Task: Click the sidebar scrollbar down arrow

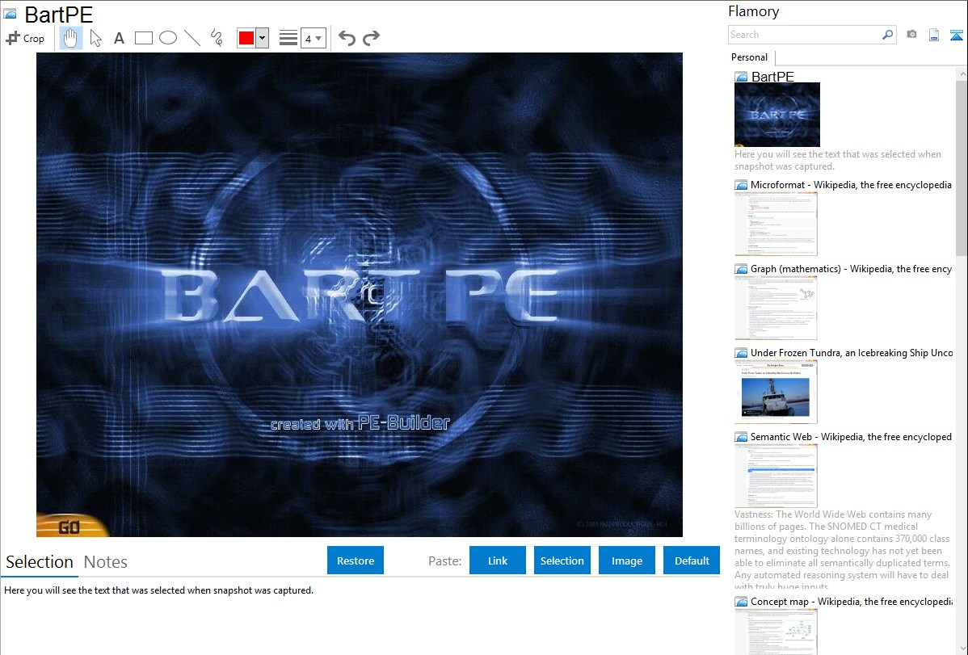Action: [962, 649]
